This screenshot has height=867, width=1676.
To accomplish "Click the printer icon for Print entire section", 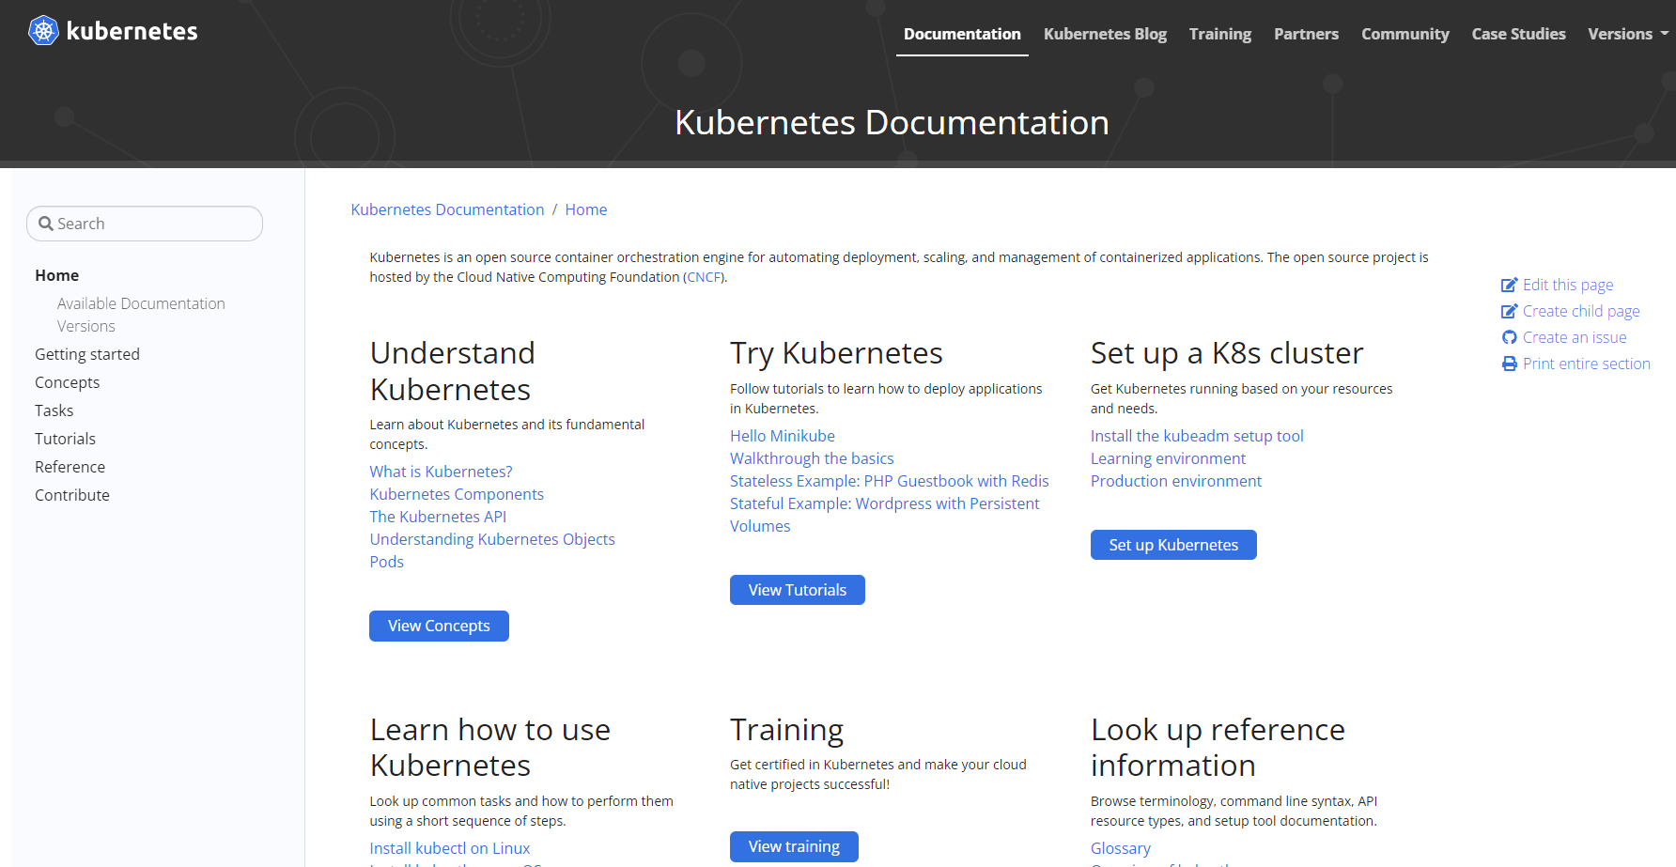I will tap(1509, 364).
